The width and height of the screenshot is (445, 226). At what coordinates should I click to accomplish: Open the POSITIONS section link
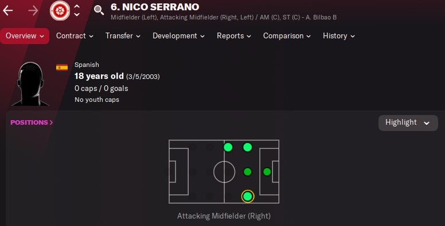[x=32, y=122]
